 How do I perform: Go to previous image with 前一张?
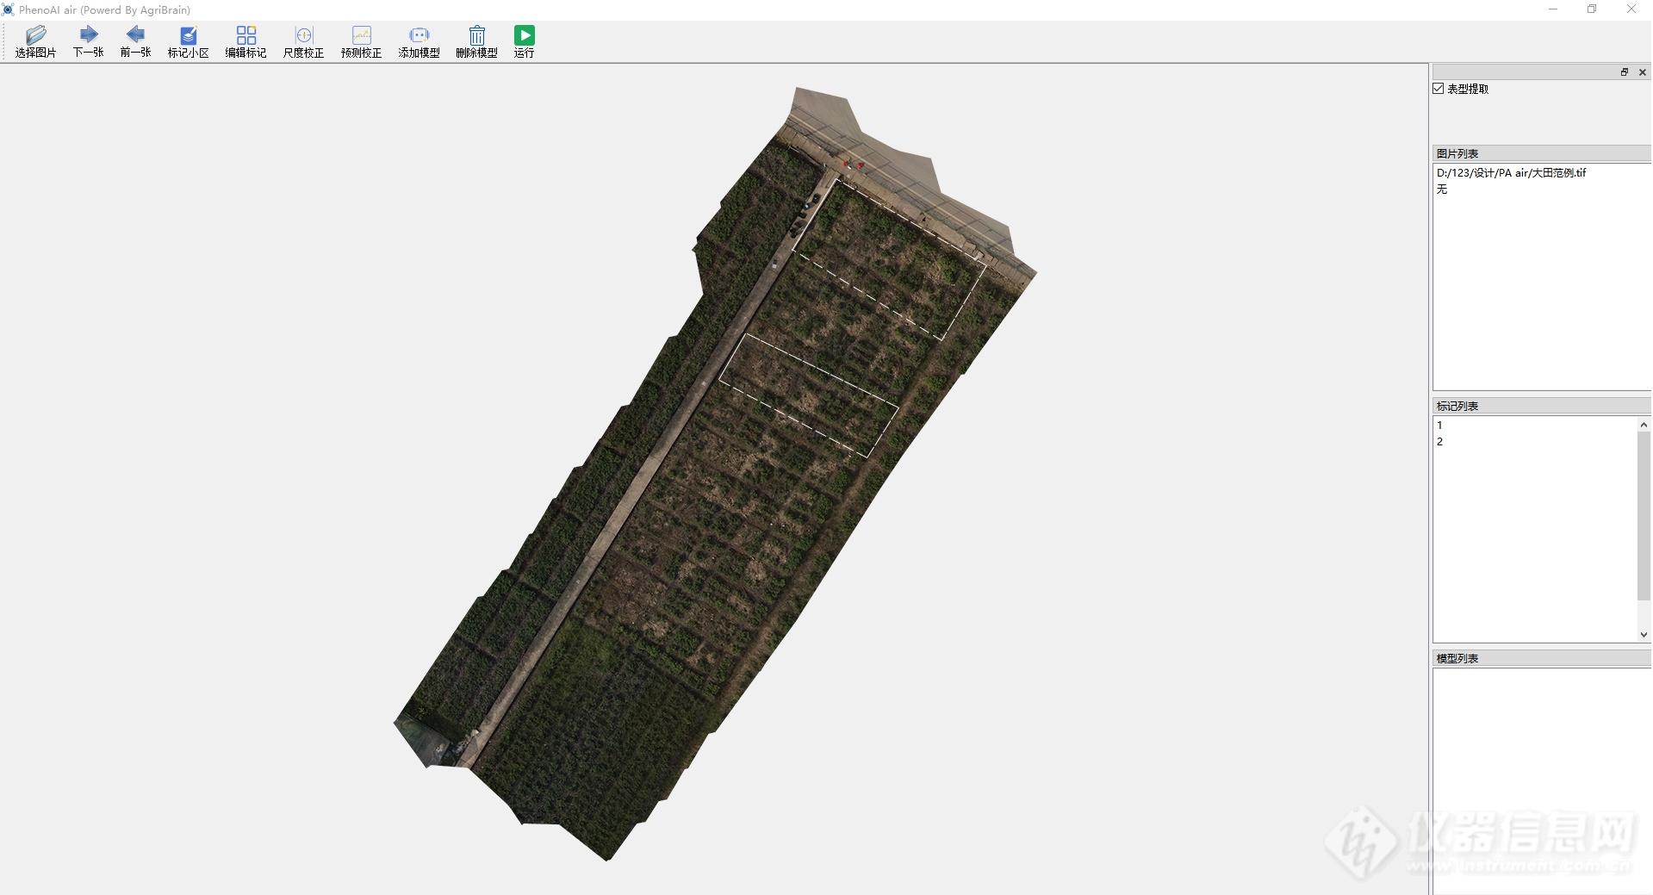click(x=135, y=41)
